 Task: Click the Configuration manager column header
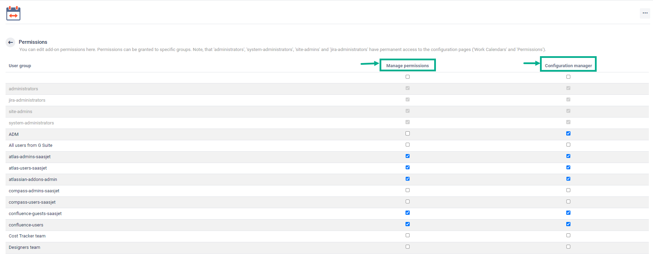click(568, 65)
